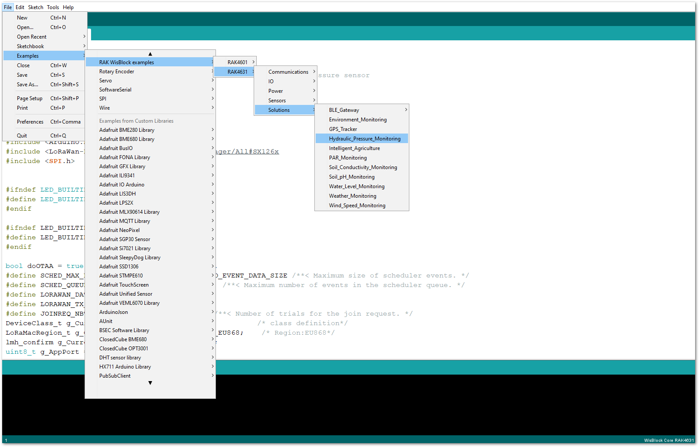Click Save As... in File menu
The width and height of the screenshot is (699, 447).
tap(45, 85)
